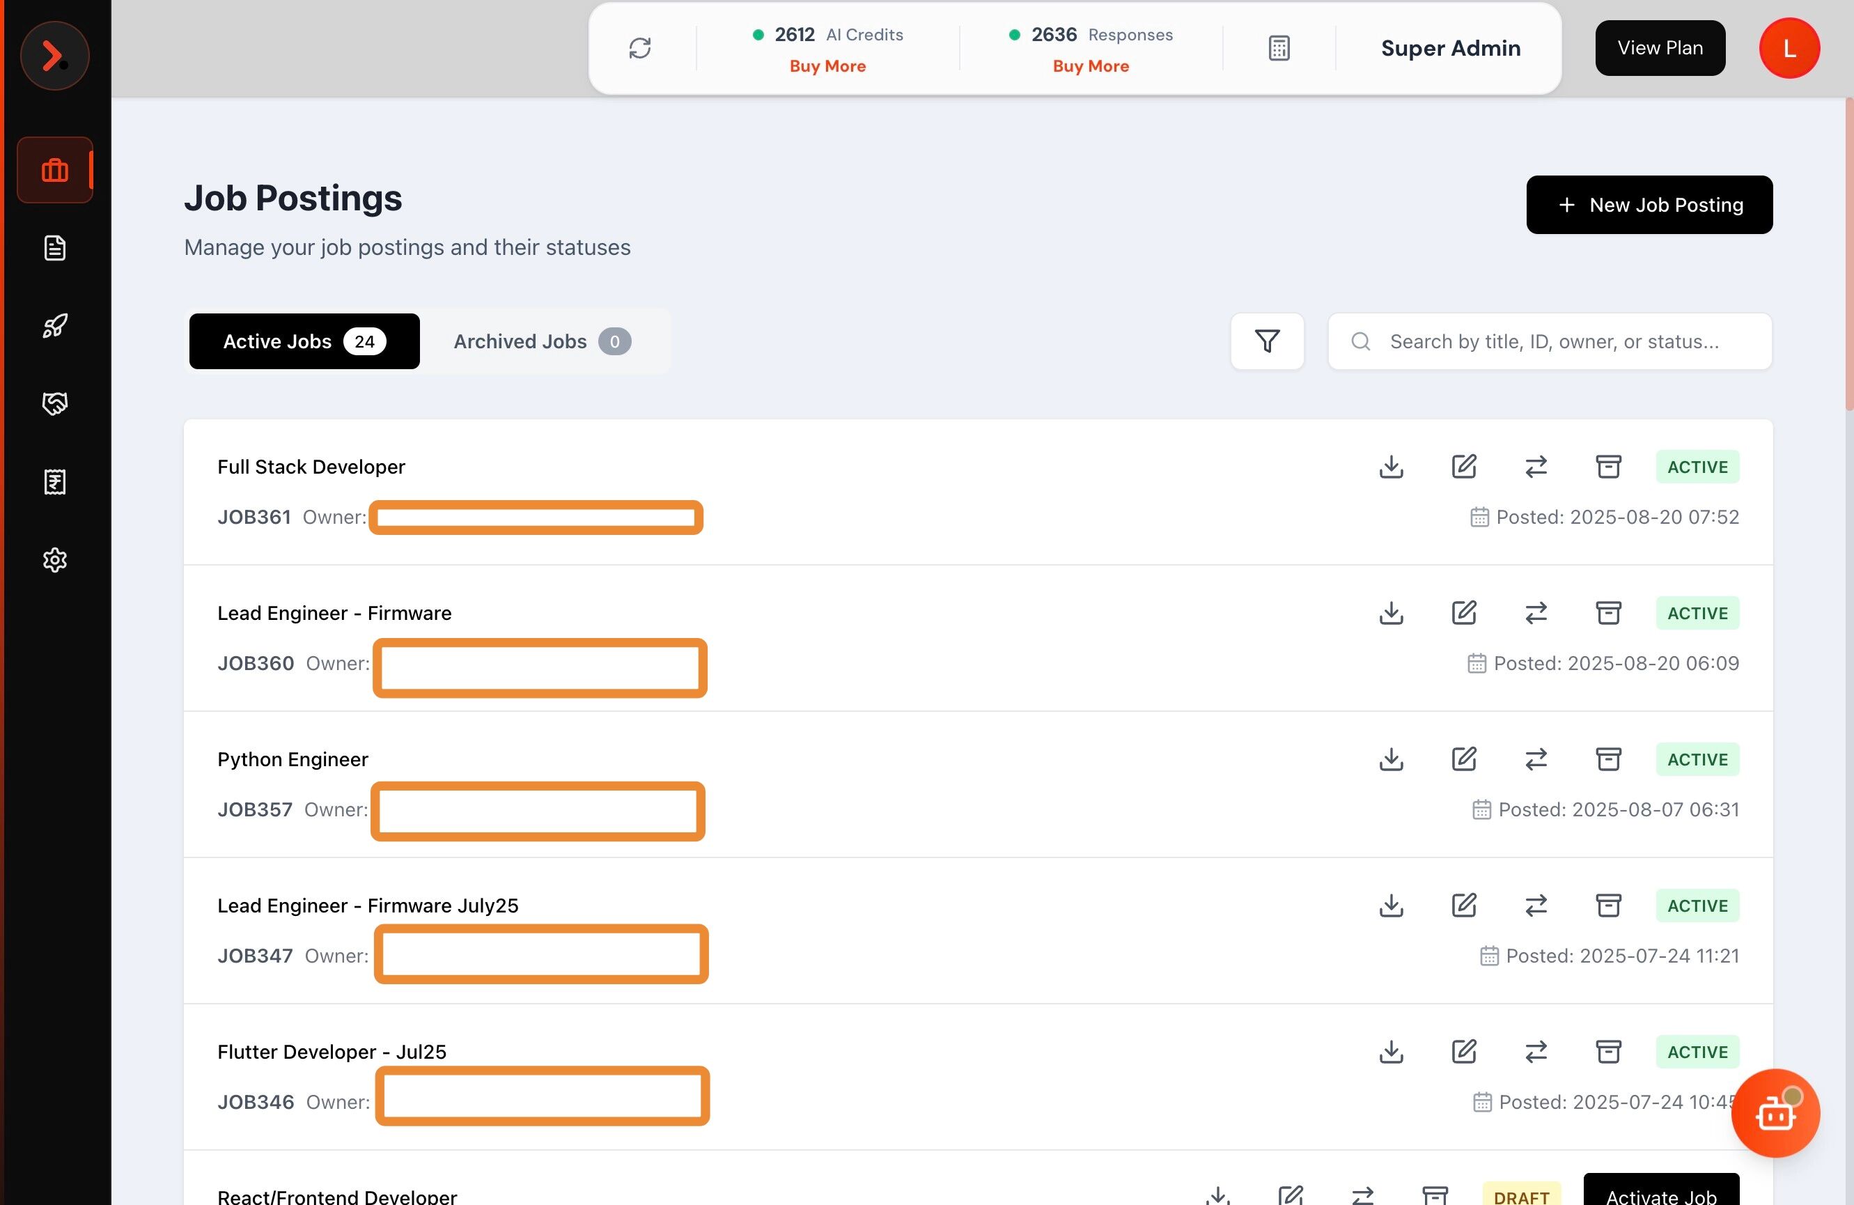Edit the Python Engineer job posting
The image size is (1854, 1205).
click(1464, 759)
